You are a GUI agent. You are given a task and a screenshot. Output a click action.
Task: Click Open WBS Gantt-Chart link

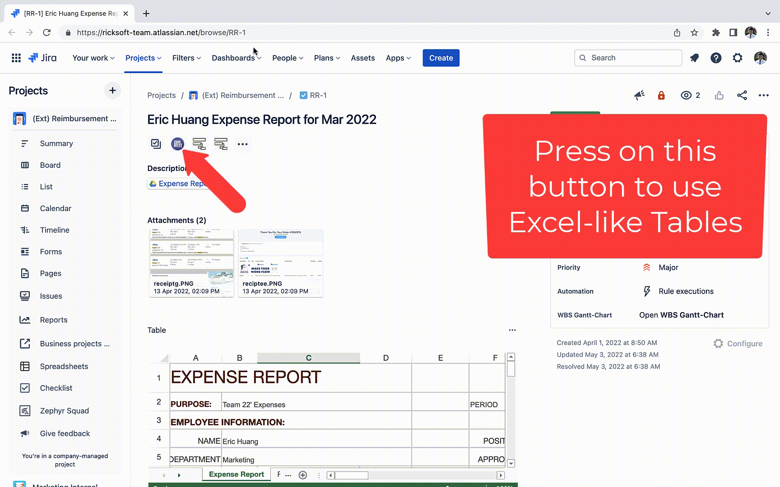[681, 315]
